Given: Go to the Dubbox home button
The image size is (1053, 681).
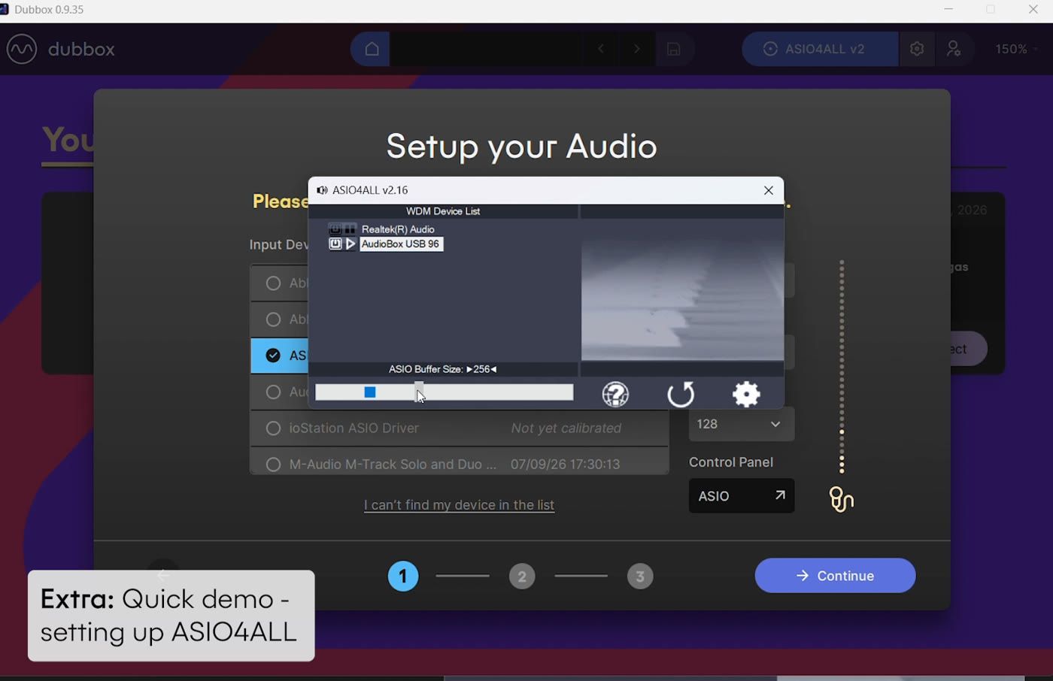Looking at the screenshot, I should click(371, 49).
